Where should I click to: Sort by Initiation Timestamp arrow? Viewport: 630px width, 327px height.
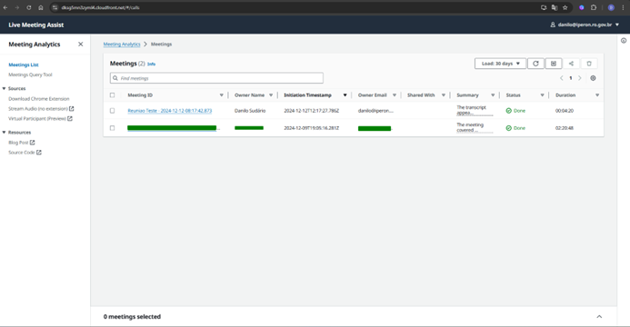345,95
